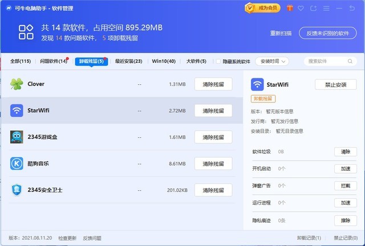Select the 2345游戏盒 name text
The image size is (365, 246).
pos(42,137)
